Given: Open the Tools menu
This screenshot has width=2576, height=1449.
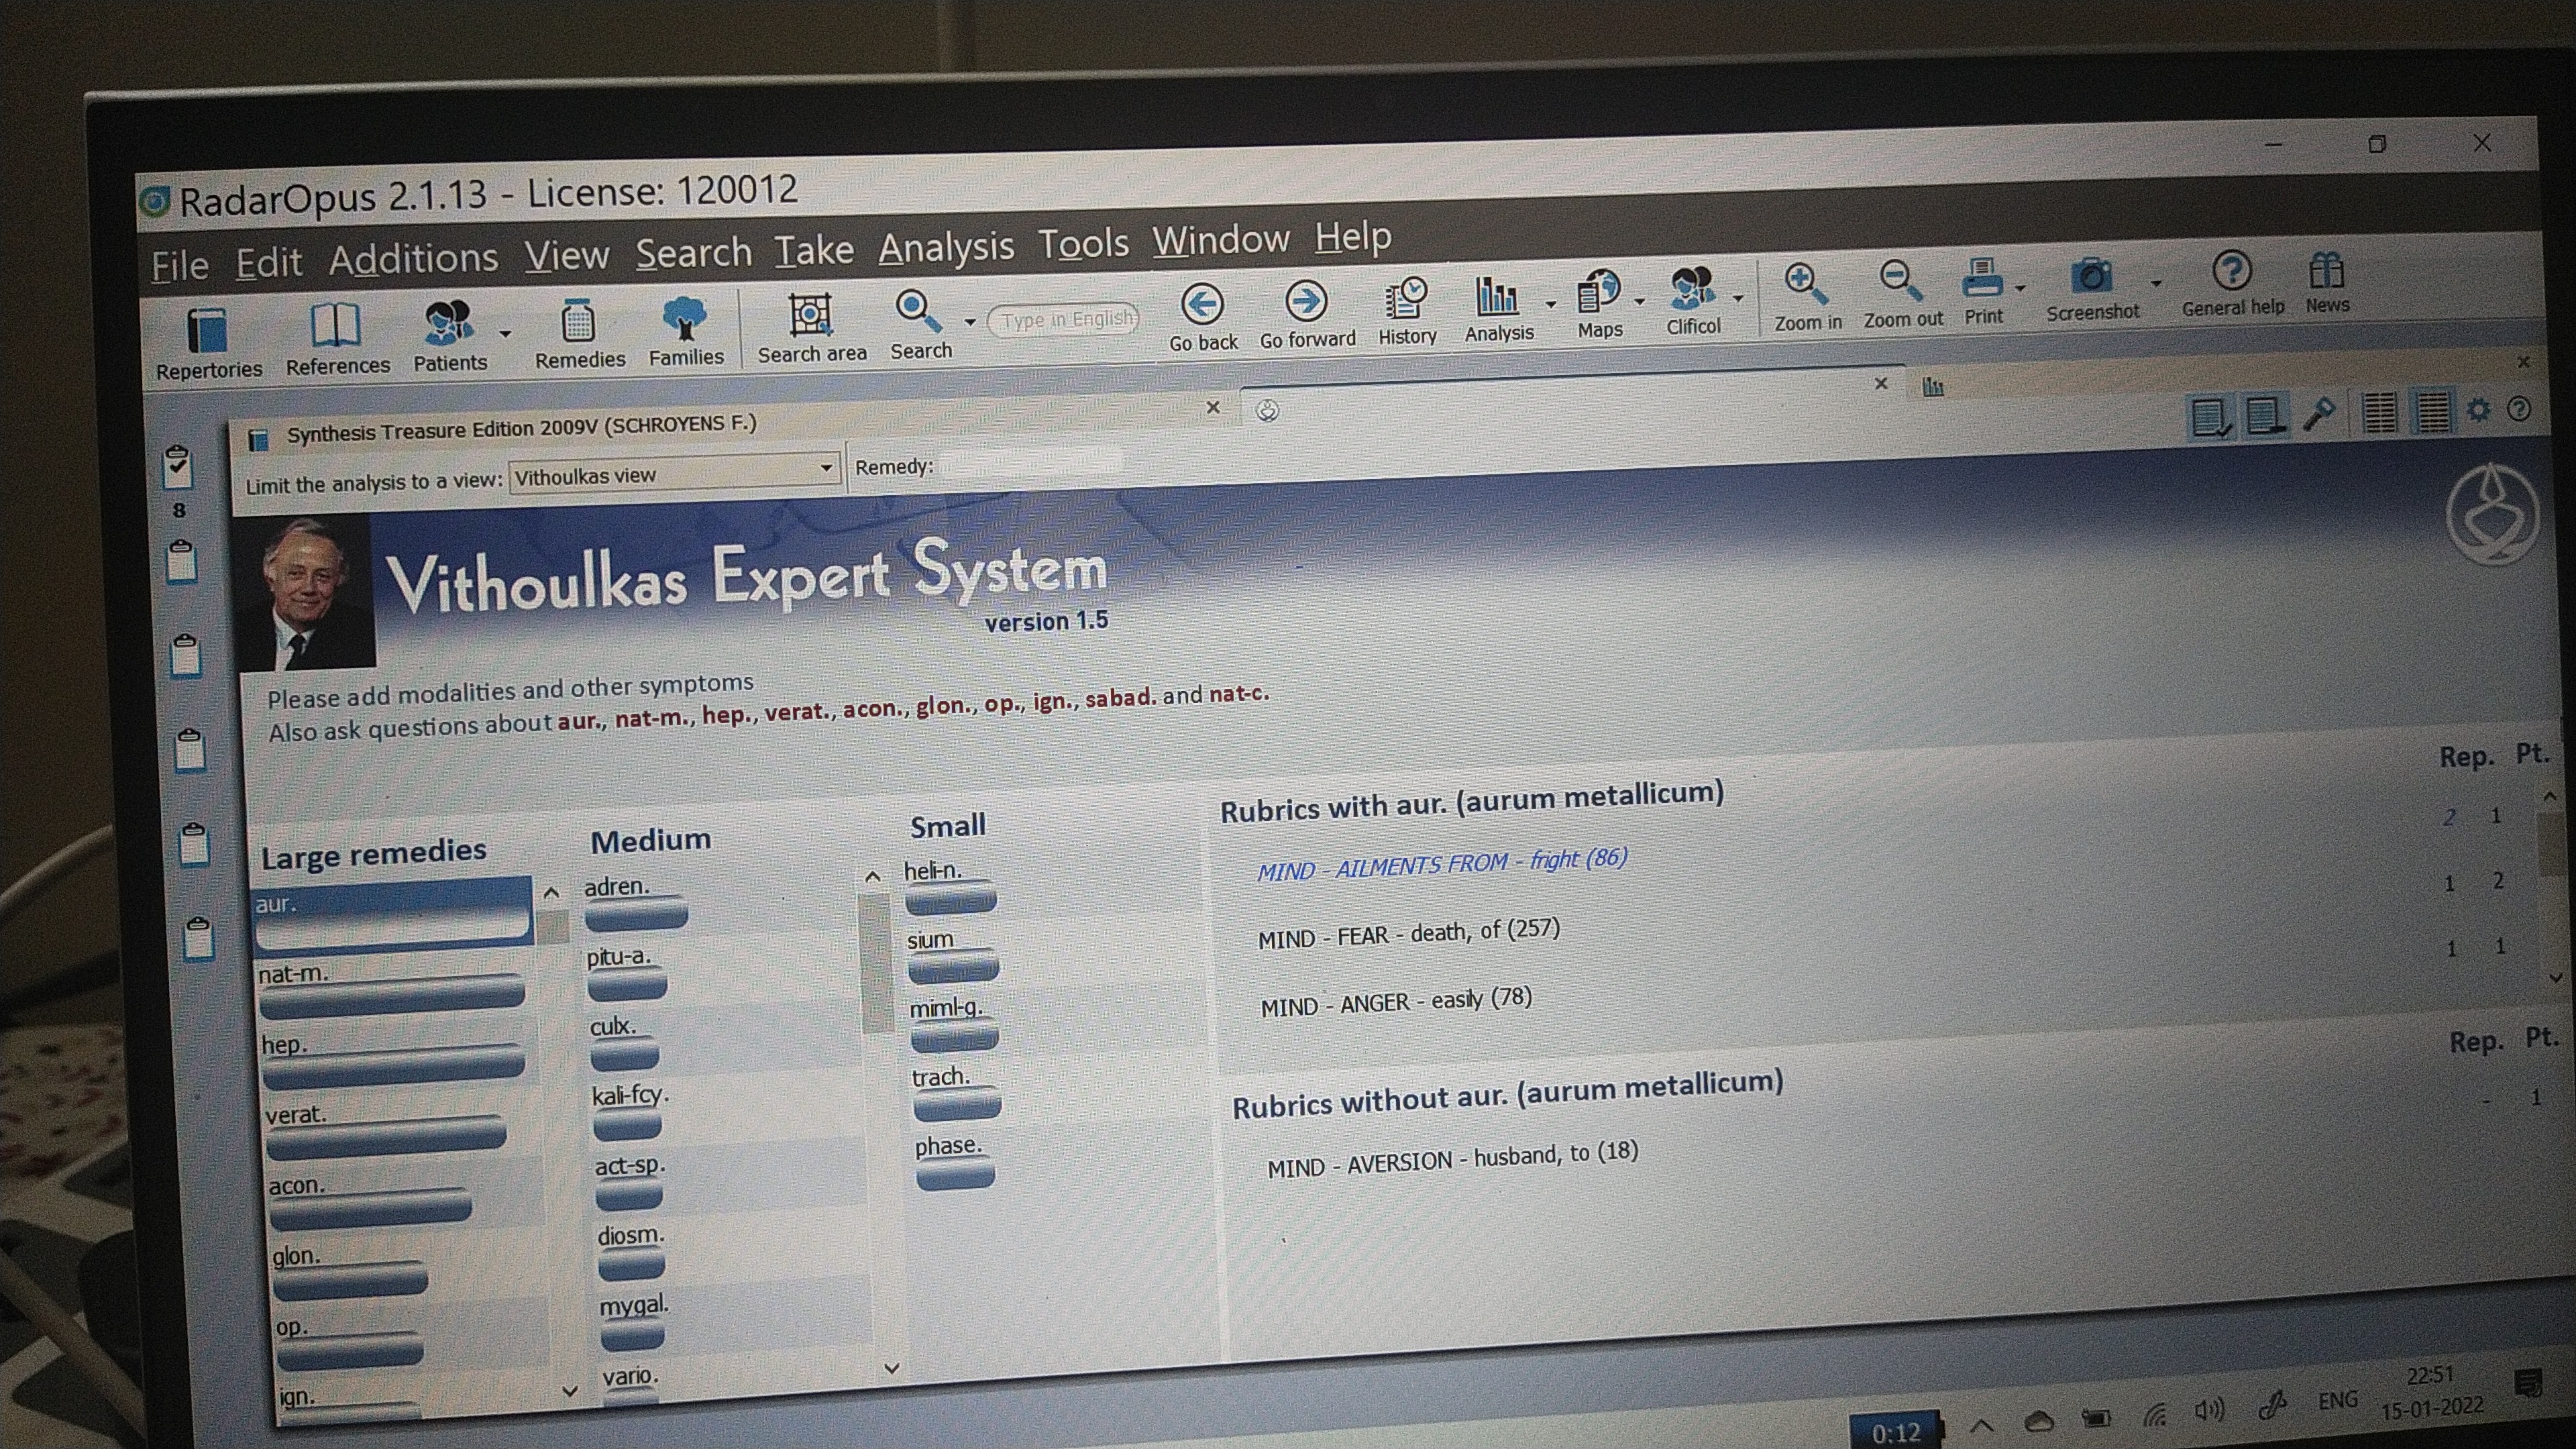Looking at the screenshot, I should point(1083,243).
